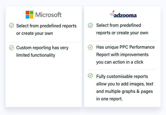Click the Microsoft four-color squares logo
Viewport: 166px width, 115px height.
30,15
